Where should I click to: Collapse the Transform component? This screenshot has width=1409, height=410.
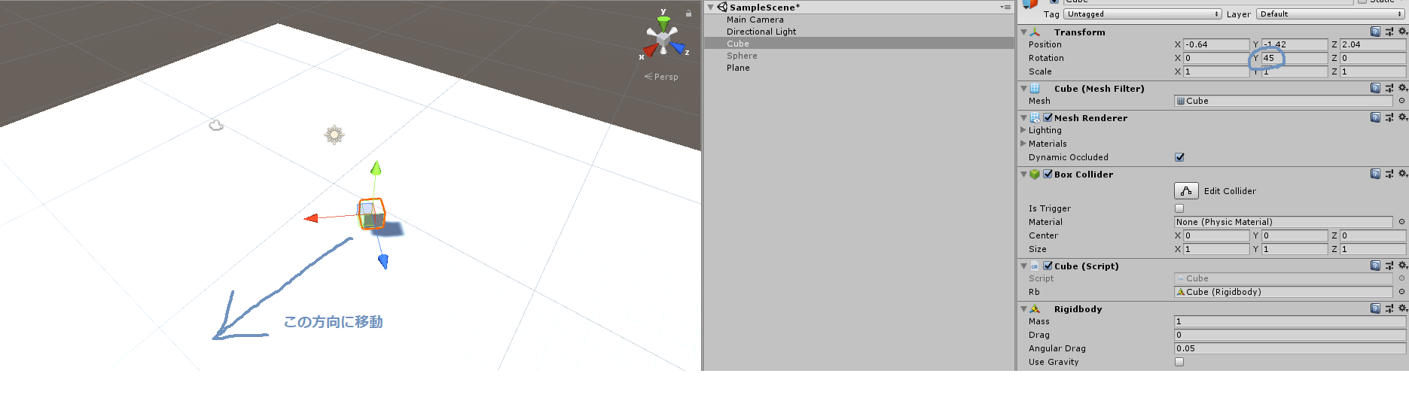coord(1023,32)
